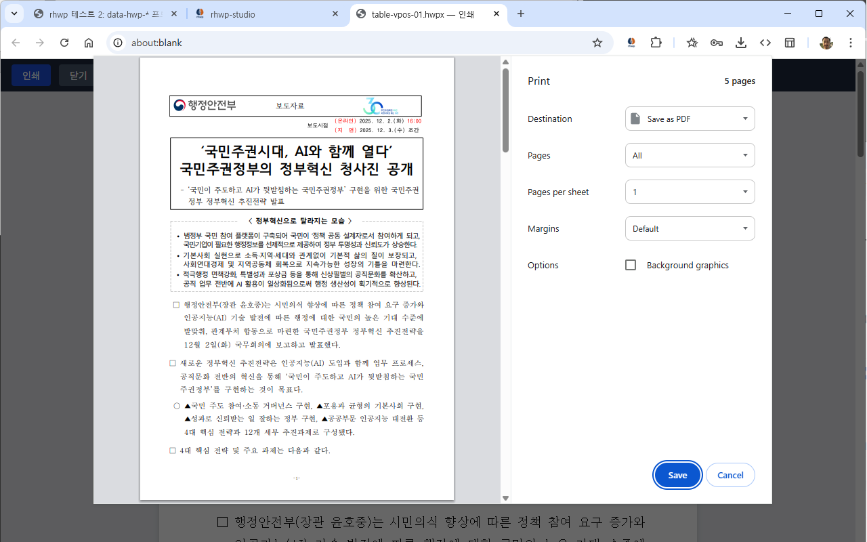This screenshot has width=867, height=542.
Task: Expand the Pages per sheet dropdown
Action: [x=690, y=192]
